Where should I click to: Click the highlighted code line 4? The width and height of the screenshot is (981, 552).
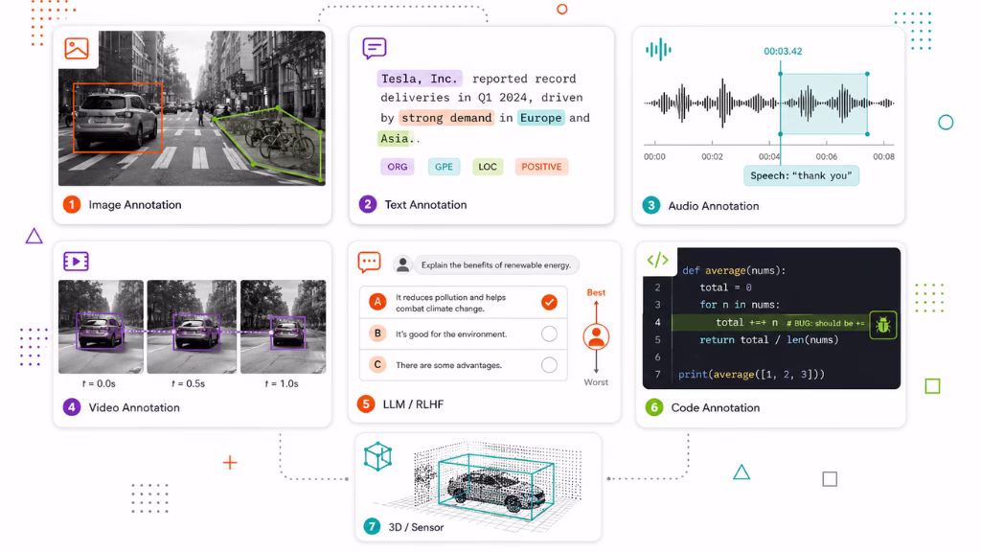[770, 323]
